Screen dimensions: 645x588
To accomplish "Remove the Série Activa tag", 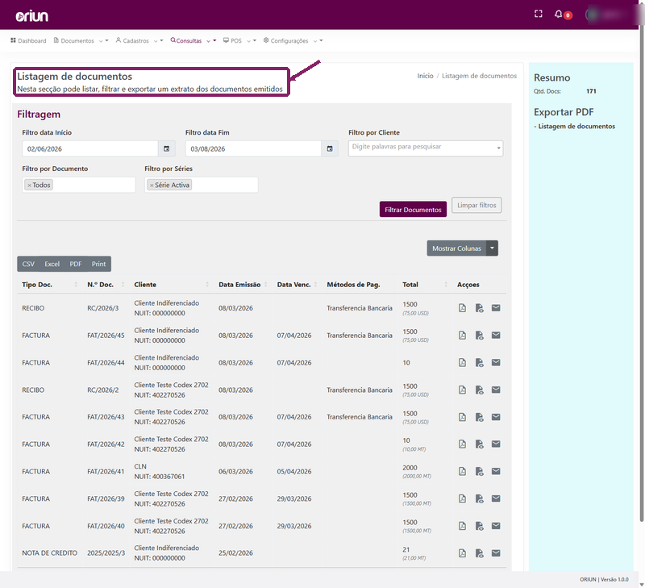I will point(152,186).
